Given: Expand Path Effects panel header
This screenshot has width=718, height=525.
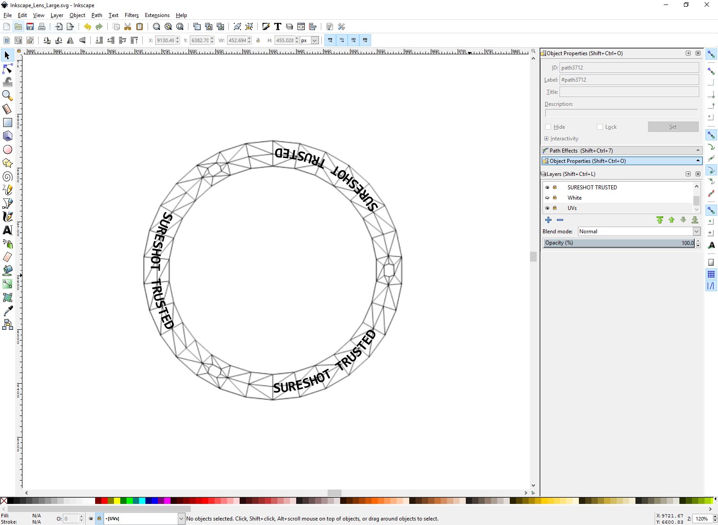Looking at the screenshot, I should point(622,151).
